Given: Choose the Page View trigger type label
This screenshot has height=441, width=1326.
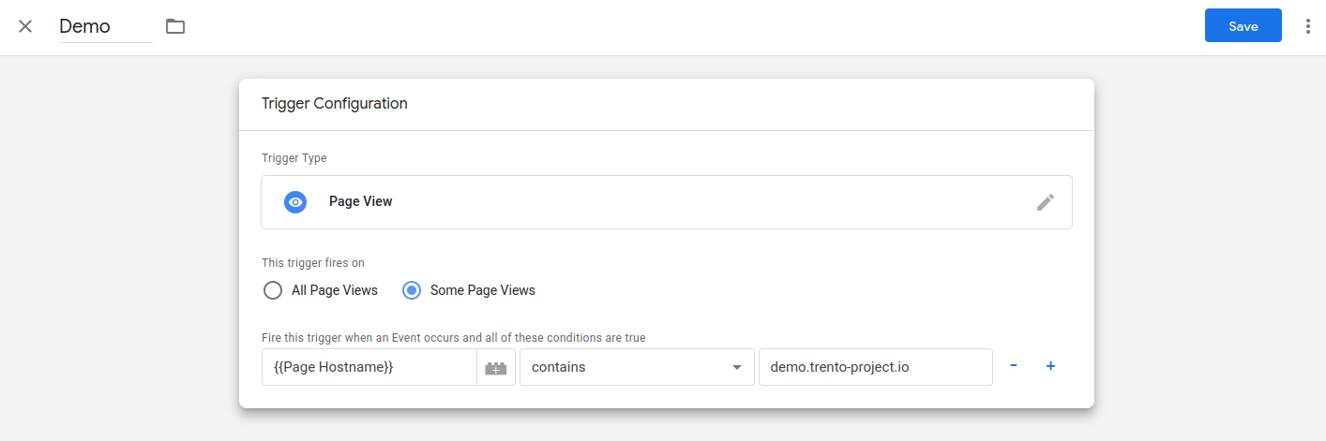Looking at the screenshot, I should click(361, 201).
